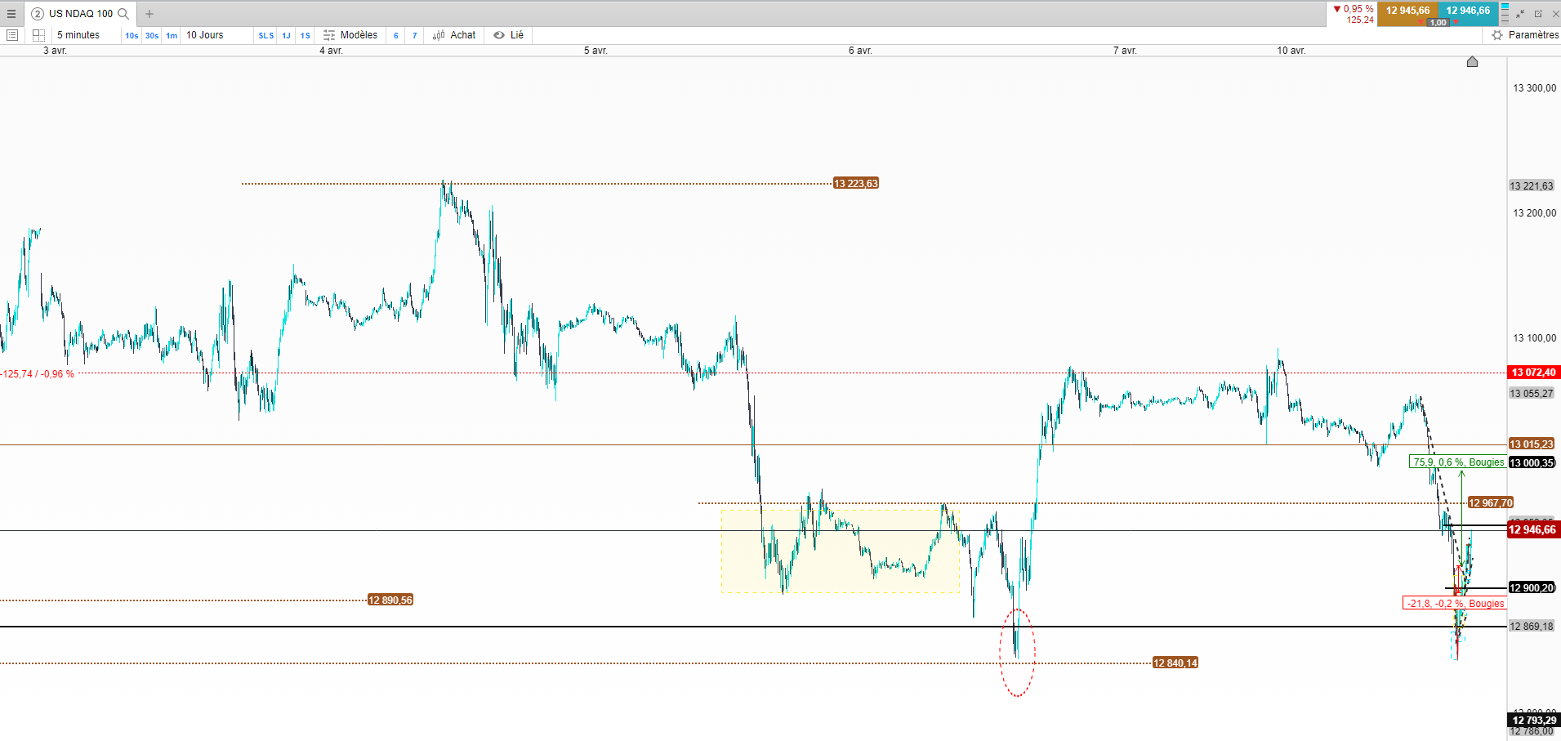Click the '-125,74 / -0,96 %' variation label
The height and width of the screenshot is (741, 1561).
(x=38, y=374)
